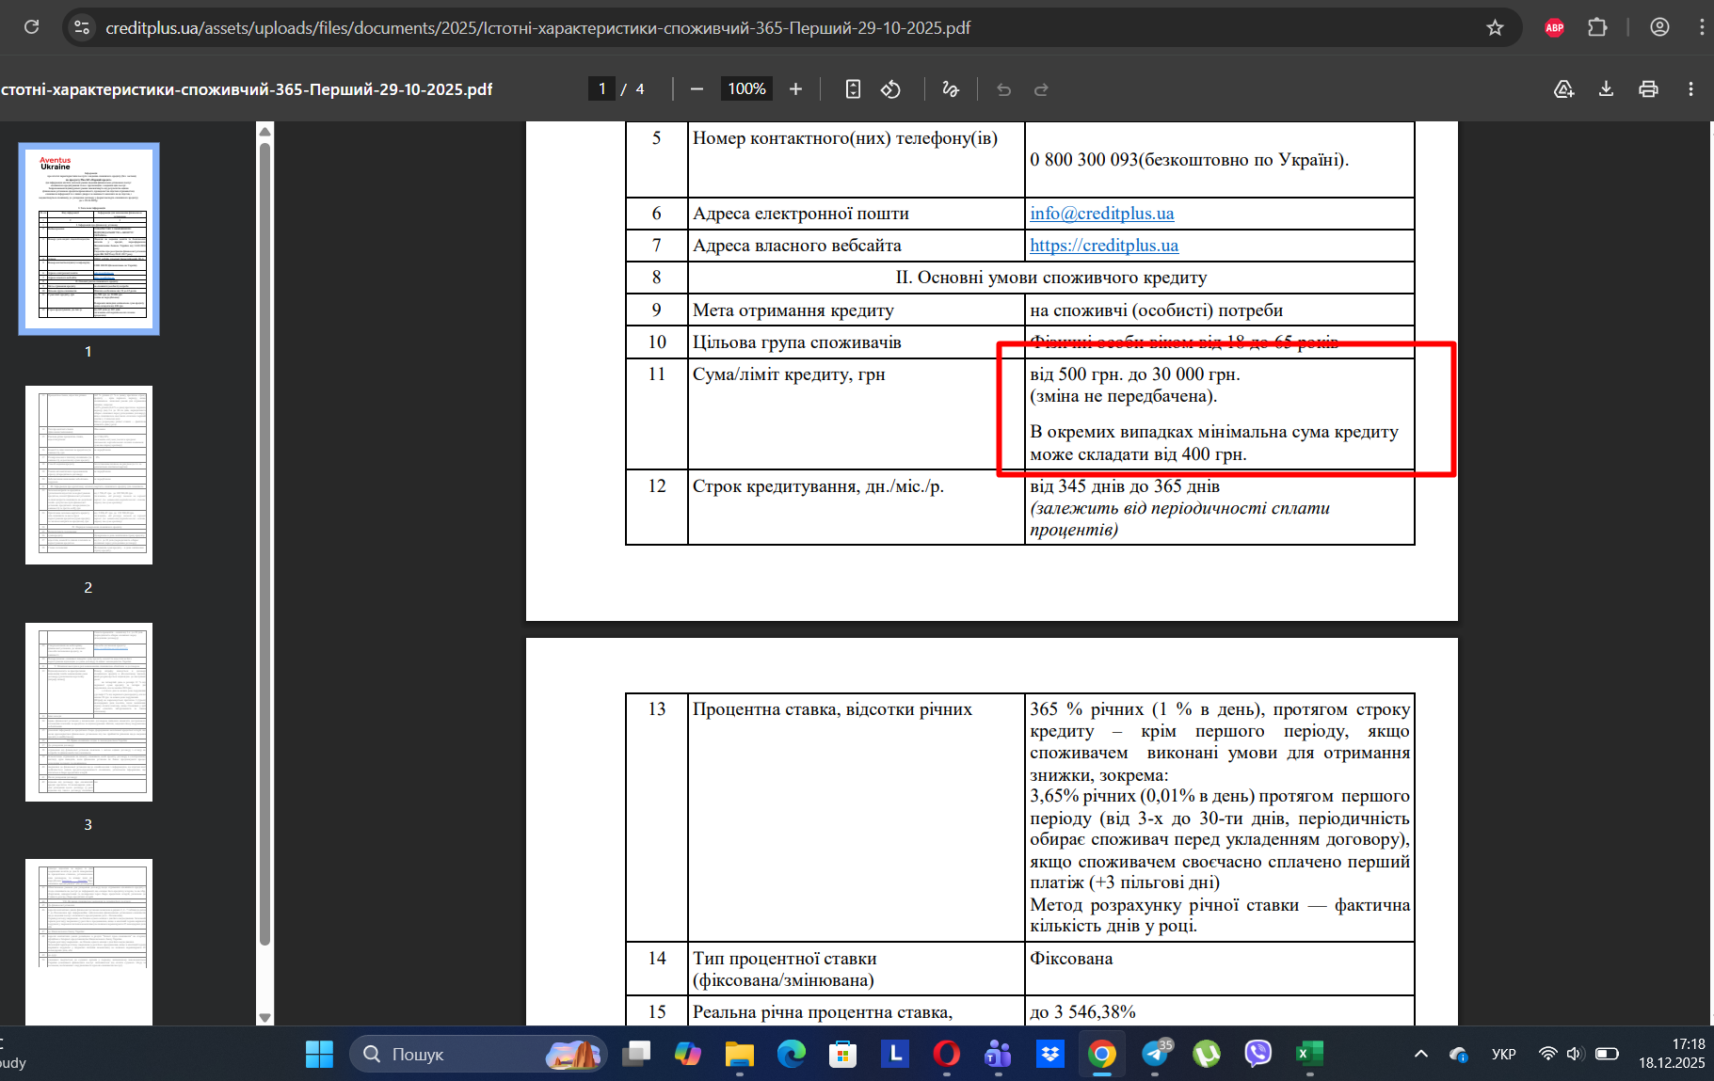The width and height of the screenshot is (1714, 1081).
Task: Open the PDF viewer more actions menu
Action: [x=1690, y=89]
